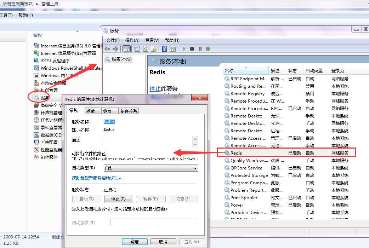This screenshot has width=369, height=248.
Task: Select the QPCore Service row
Action: pos(286,168)
